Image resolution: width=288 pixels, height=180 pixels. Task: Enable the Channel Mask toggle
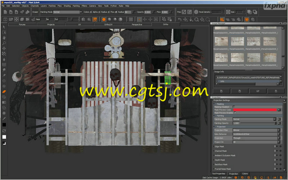275,151
